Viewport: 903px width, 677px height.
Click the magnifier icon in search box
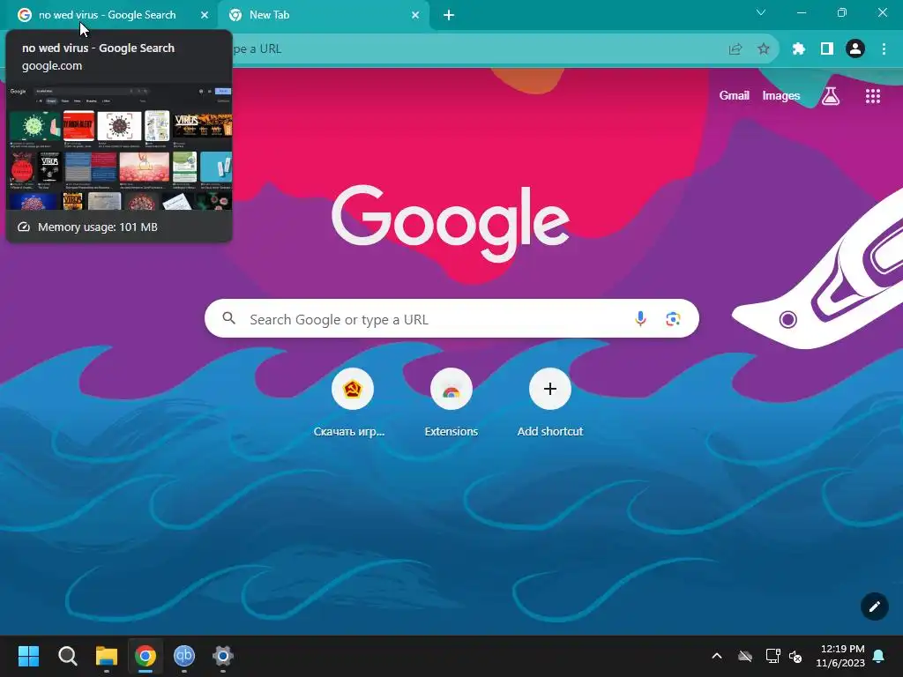tap(229, 318)
